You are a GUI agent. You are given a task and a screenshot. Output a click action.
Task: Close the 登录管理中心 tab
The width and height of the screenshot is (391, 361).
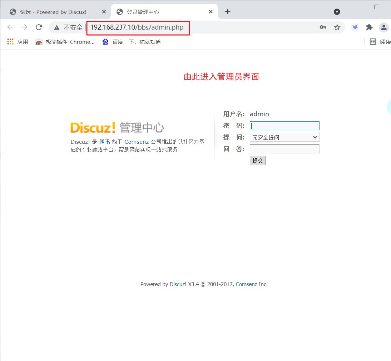click(x=211, y=12)
